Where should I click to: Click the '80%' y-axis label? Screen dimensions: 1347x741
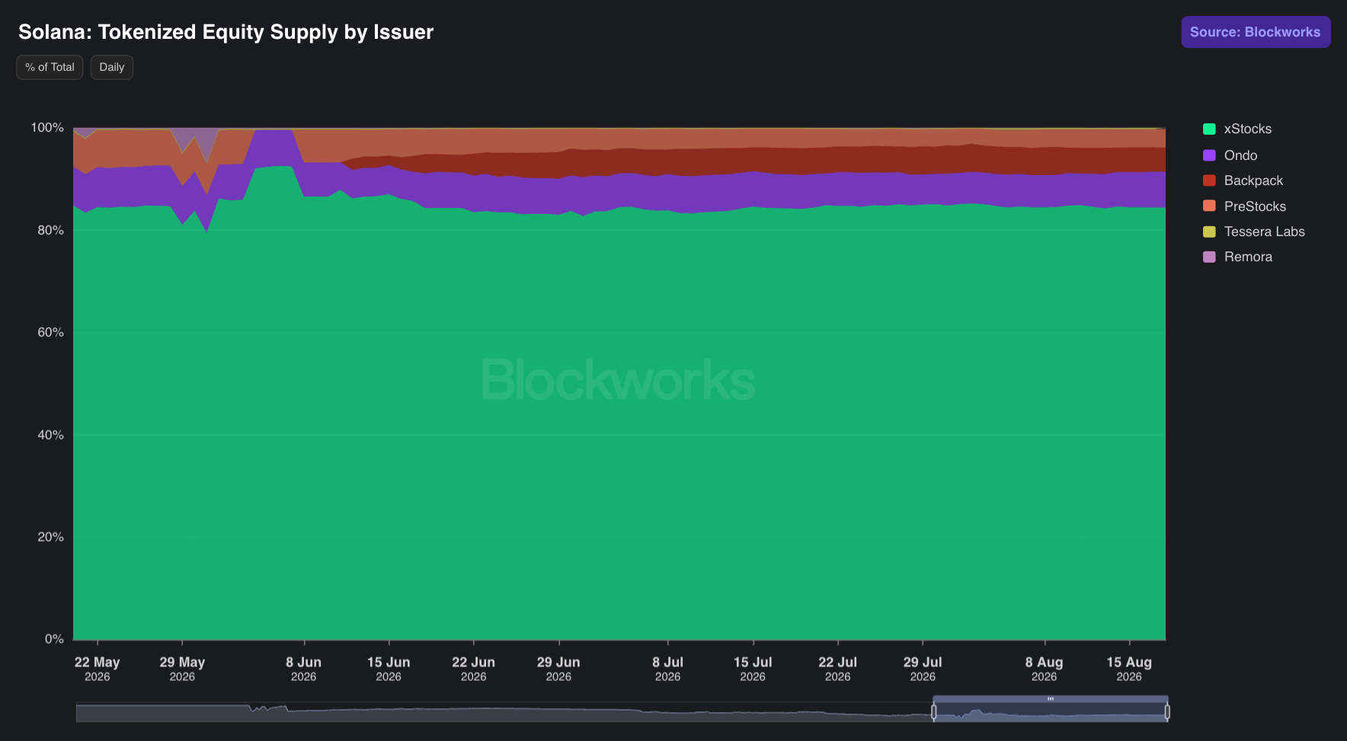(50, 230)
